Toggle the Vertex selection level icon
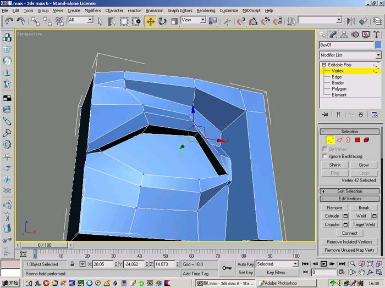Image resolution: width=385 pixels, height=288 pixels. (330, 140)
